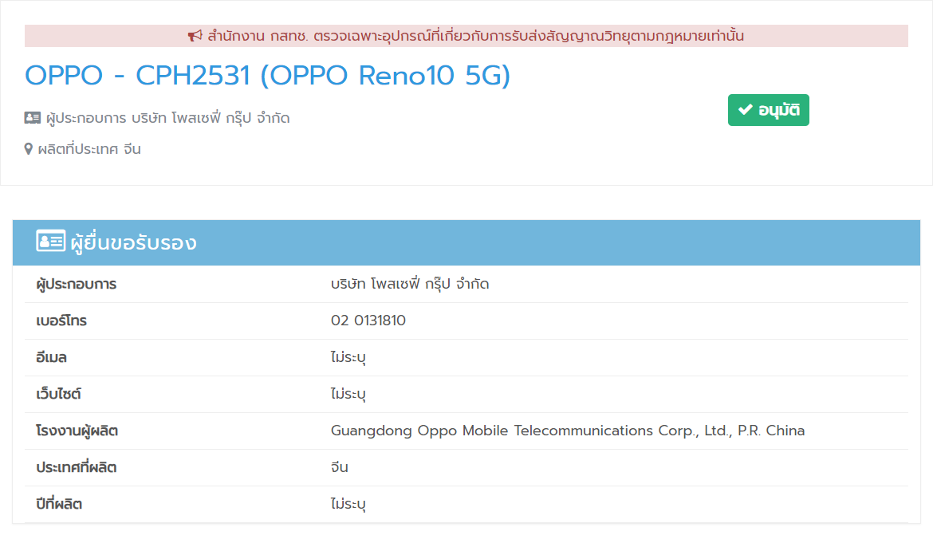Click the ผลิตที่ประเทศ จีน text under the title

[x=89, y=149]
